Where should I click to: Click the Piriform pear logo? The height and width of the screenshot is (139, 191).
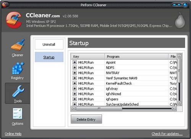point(180,20)
